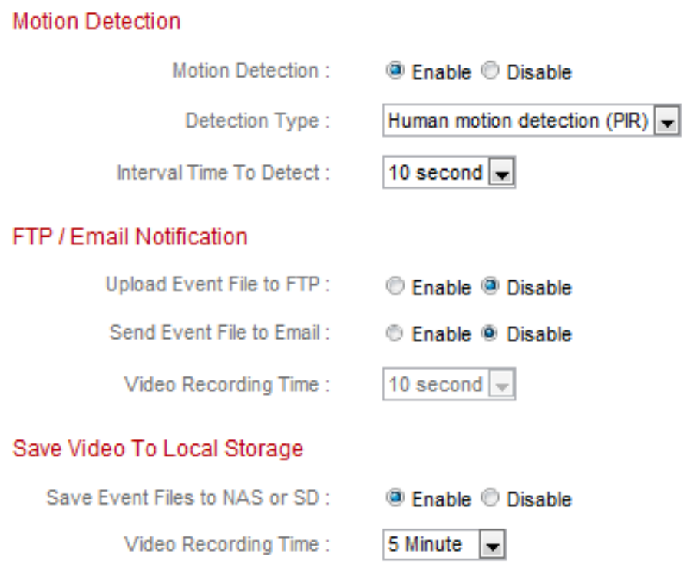Click the Interval Time To Detect label
697x587 pixels.
pyautogui.click(x=223, y=172)
